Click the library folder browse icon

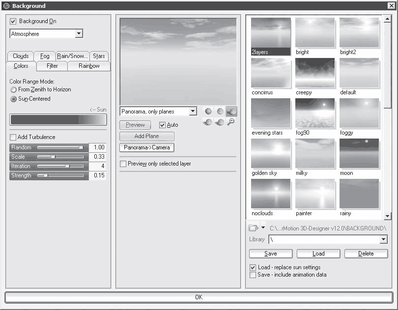[x=253, y=227]
